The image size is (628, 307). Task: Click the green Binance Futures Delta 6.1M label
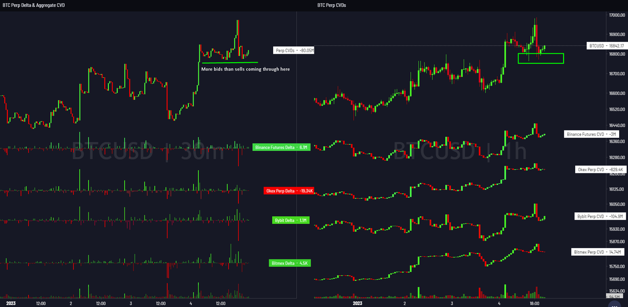click(282, 148)
